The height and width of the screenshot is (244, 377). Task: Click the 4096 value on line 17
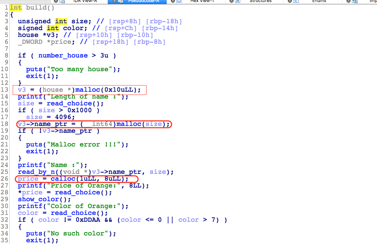coord(63,117)
